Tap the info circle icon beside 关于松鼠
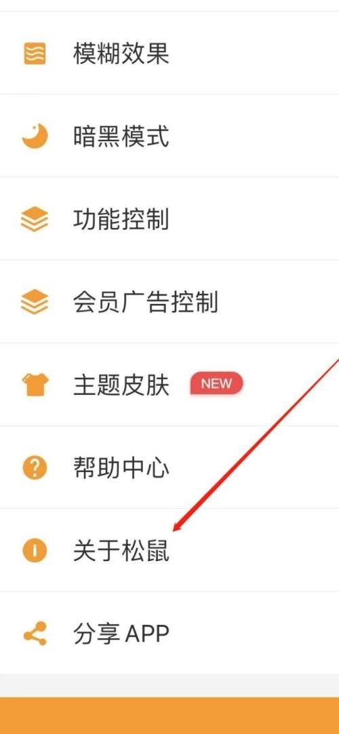The height and width of the screenshot is (734, 339). [35, 550]
